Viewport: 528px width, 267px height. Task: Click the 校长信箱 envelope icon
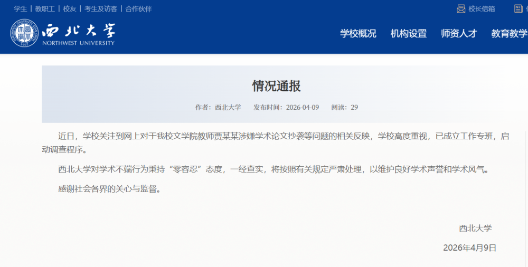coord(461,8)
